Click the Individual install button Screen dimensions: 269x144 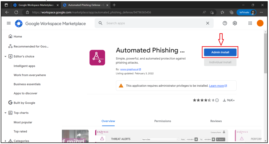point(220,62)
